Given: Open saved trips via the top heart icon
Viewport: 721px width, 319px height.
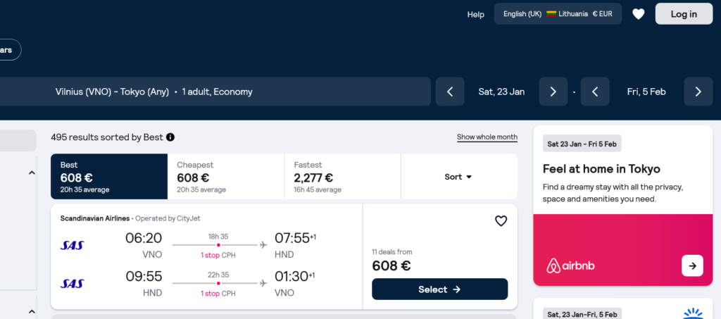Looking at the screenshot, I should click(x=638, y=14).
